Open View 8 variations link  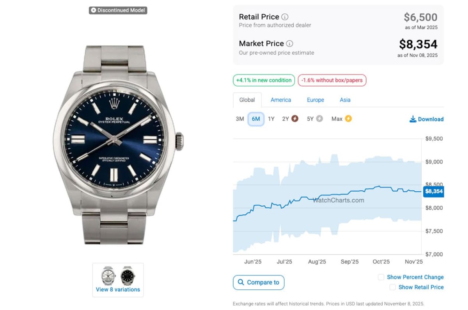pos(118,290)
